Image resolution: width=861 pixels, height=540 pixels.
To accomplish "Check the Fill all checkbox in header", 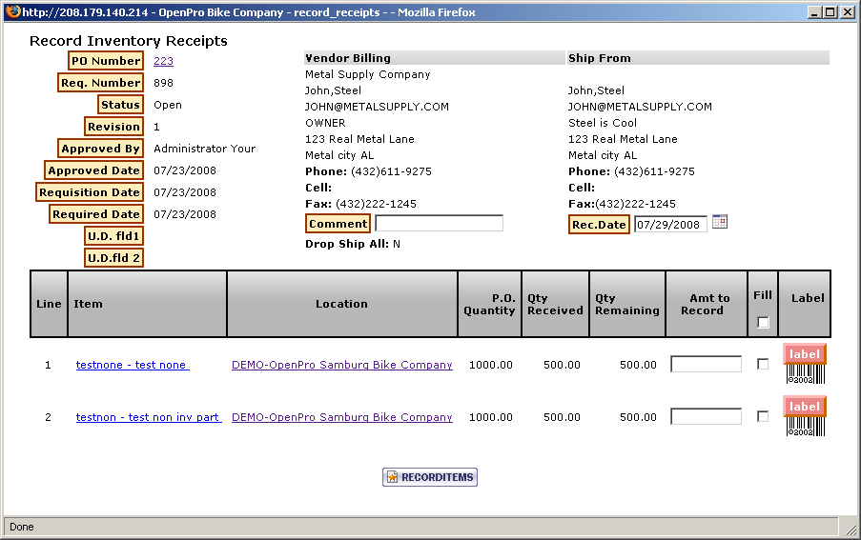I will (763, 322).
